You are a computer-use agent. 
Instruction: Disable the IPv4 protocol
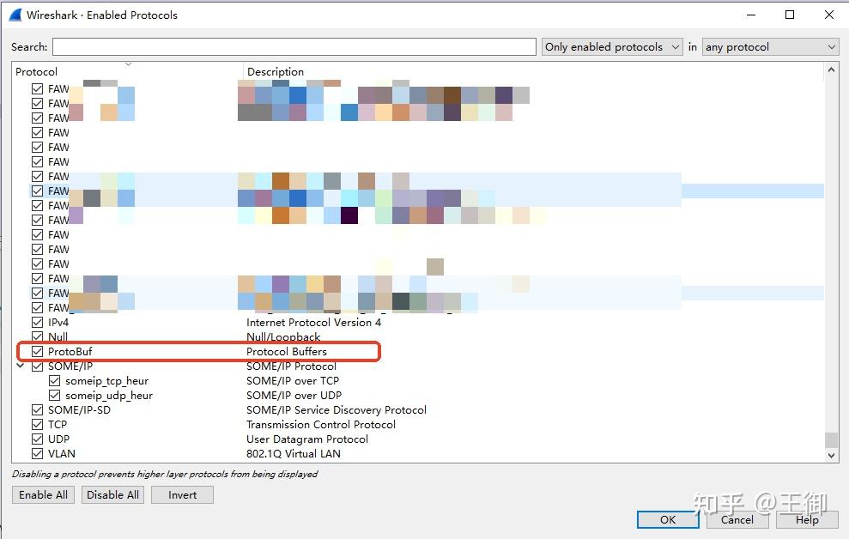point(37,322)
